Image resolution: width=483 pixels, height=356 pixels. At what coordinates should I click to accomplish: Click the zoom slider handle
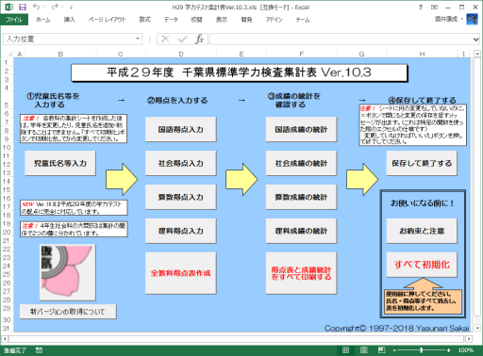pyautogui.click(x=422, y=350)
